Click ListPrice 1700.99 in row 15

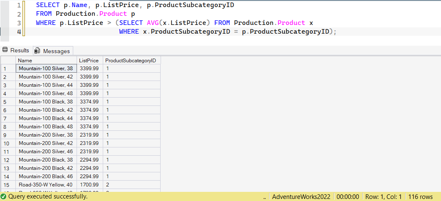click(90, 185)
